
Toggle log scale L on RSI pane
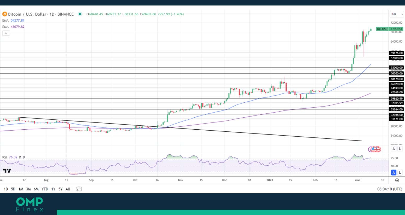click(400, 173)
